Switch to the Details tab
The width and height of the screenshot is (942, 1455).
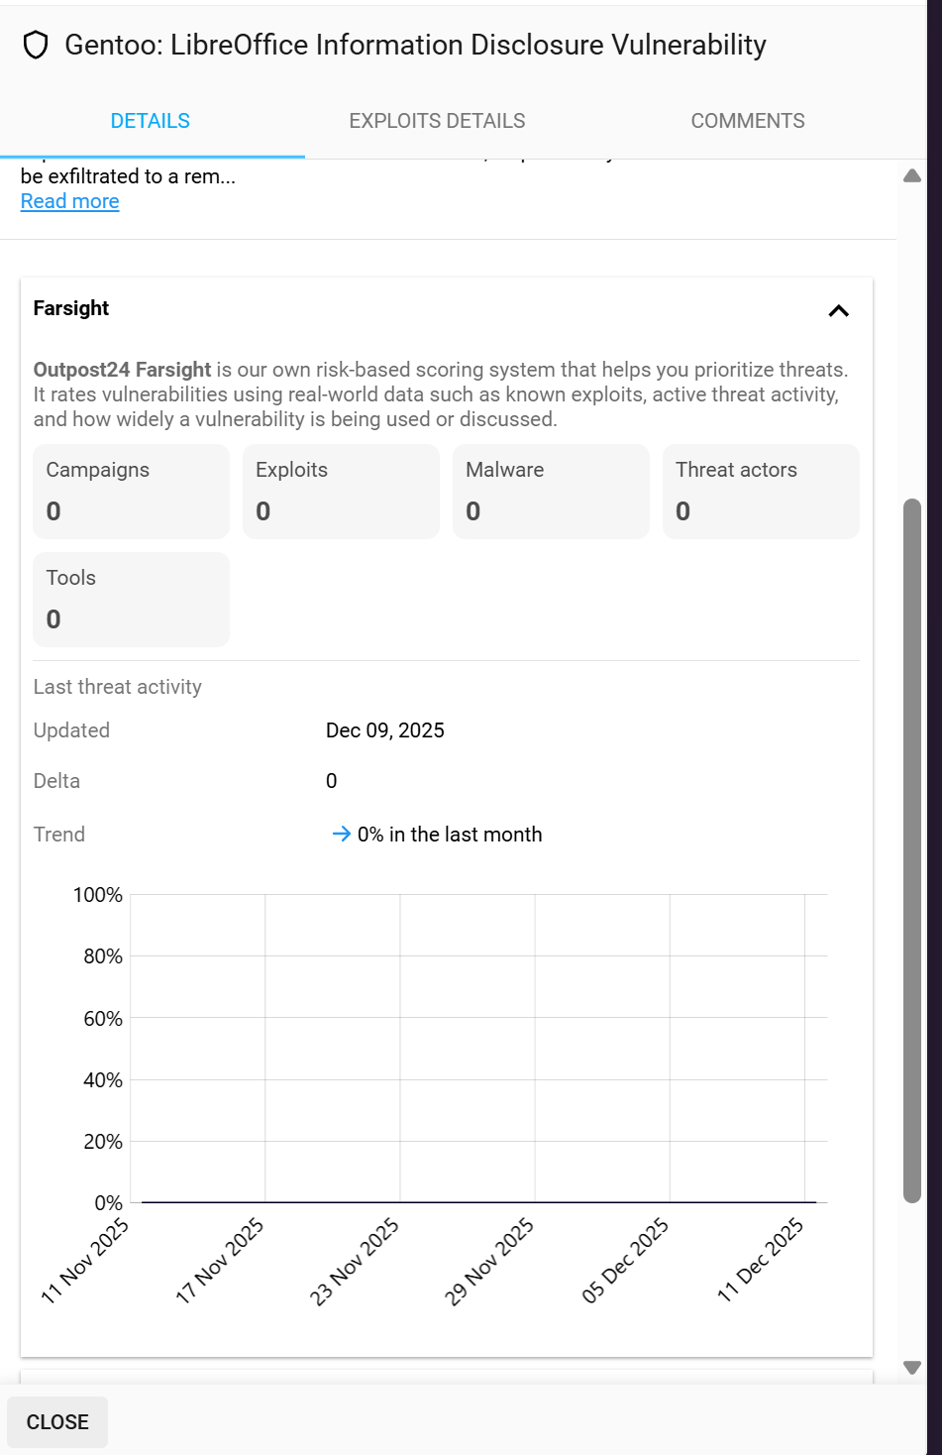pos(151,121)
